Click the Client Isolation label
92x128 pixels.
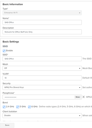[10, 111]
